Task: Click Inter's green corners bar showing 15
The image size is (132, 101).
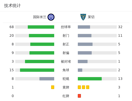Action: click(37, 70)
